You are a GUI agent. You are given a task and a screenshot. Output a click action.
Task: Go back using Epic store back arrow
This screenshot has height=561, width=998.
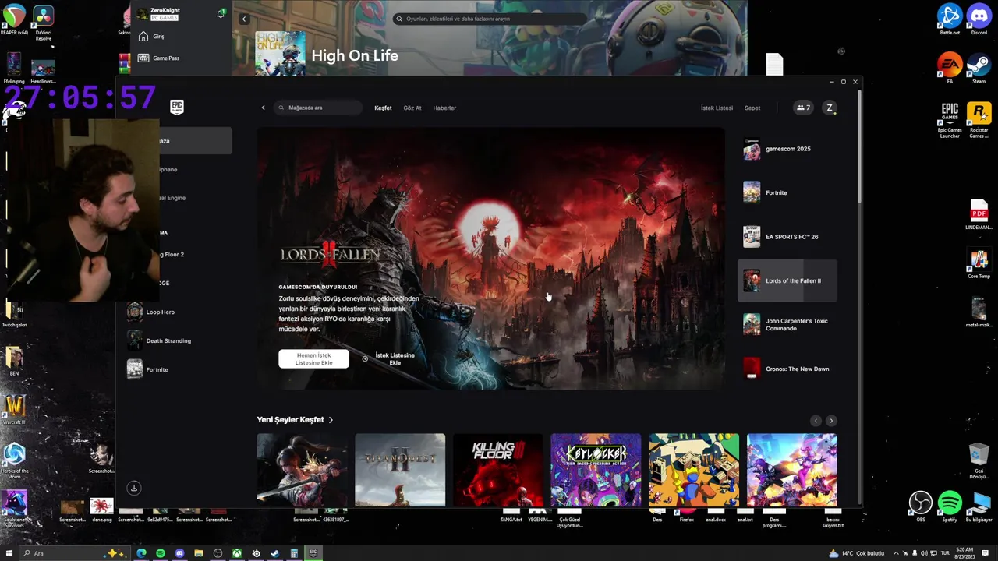pyautogui.click(x=263, y=108)
